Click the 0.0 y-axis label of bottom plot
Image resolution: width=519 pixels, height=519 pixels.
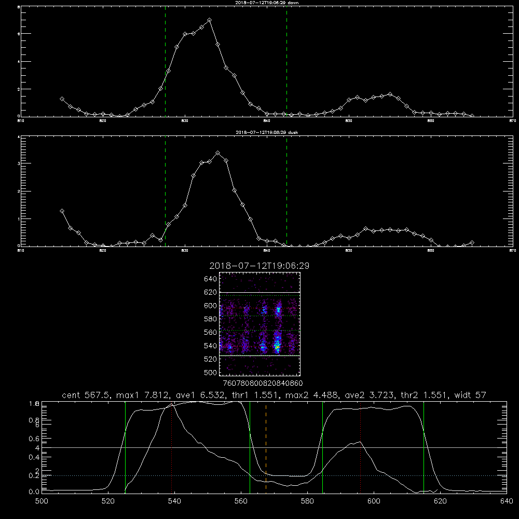tap(34, 492)
